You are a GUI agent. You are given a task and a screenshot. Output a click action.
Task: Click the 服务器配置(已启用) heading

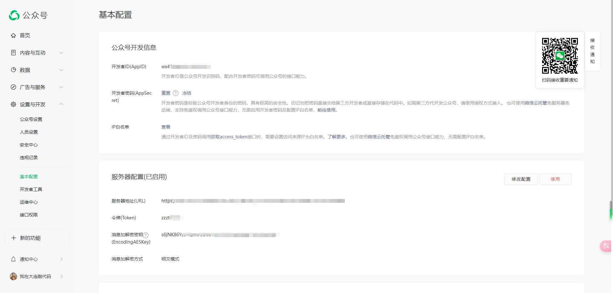139,177
